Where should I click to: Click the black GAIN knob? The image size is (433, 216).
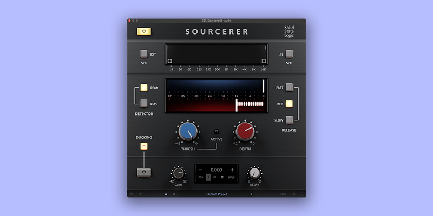pos(178,173)
